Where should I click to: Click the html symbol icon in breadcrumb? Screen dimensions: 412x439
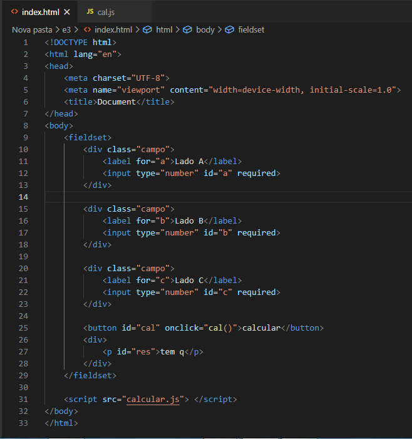147,29
